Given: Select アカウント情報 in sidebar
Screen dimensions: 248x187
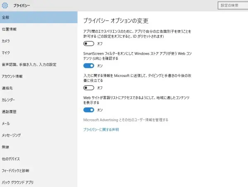Looking at the screenshot, I should [x=39, y=76].
